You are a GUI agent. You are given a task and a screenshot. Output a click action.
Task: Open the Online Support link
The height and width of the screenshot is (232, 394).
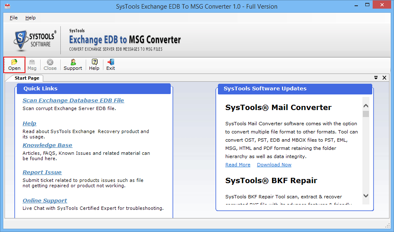[45, 200]
